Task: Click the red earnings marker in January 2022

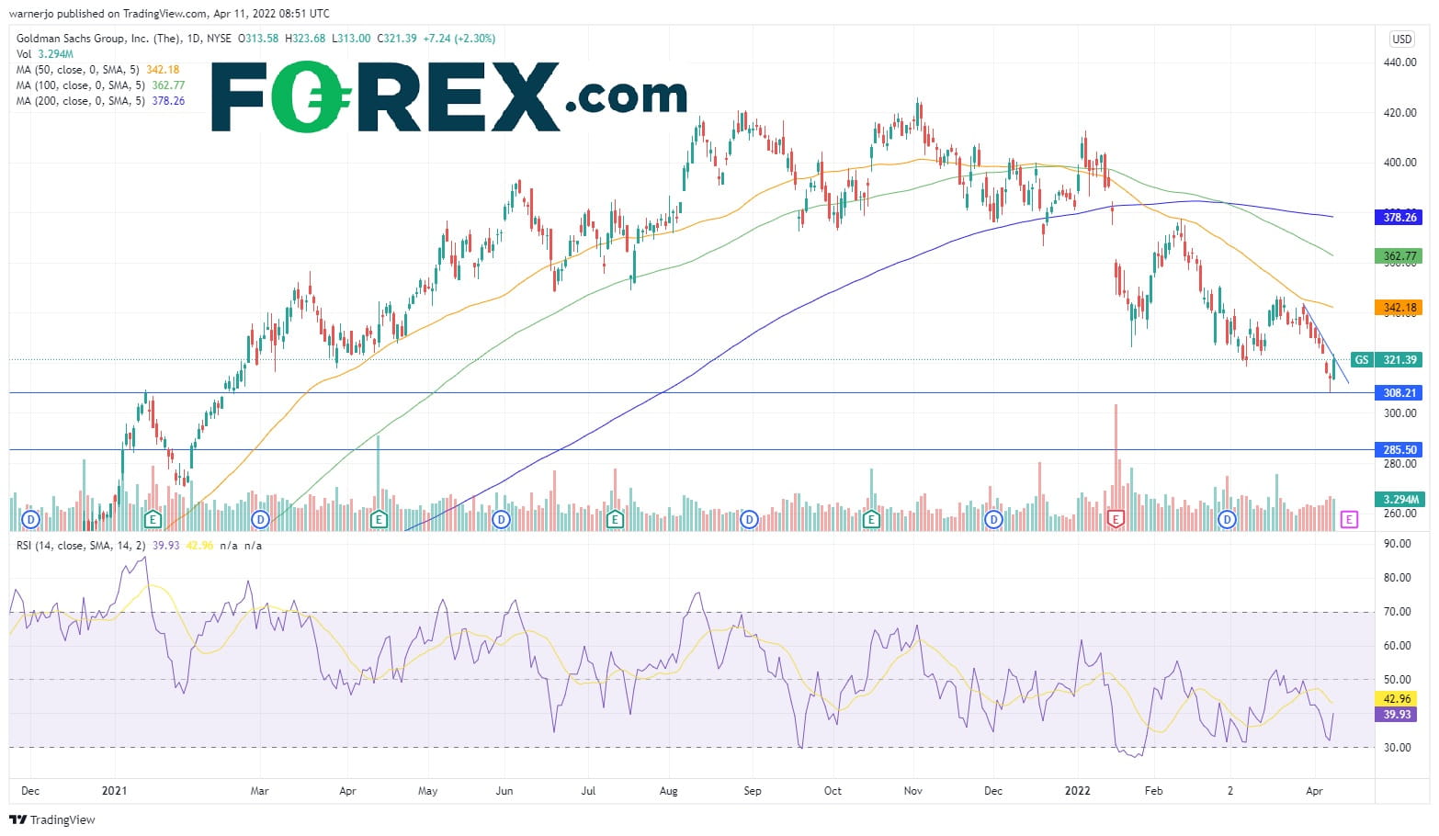Action: [x=1116, y=519]
